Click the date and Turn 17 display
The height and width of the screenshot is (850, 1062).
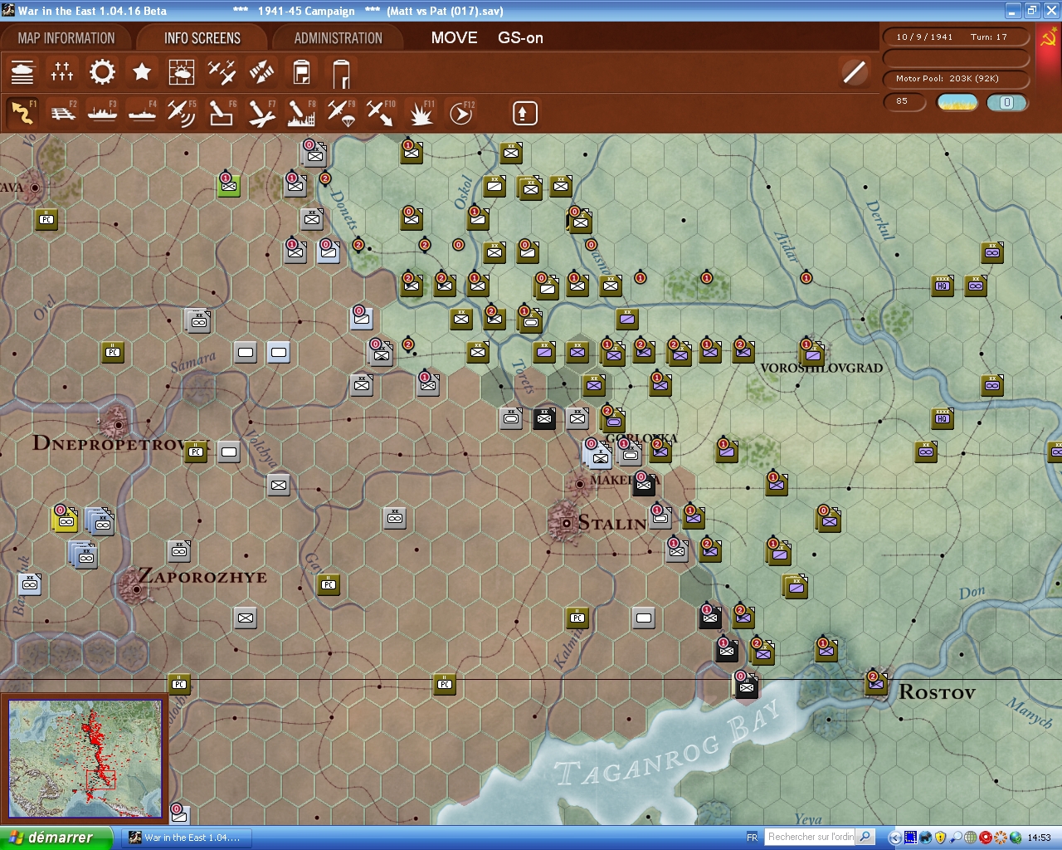point(955,37)
